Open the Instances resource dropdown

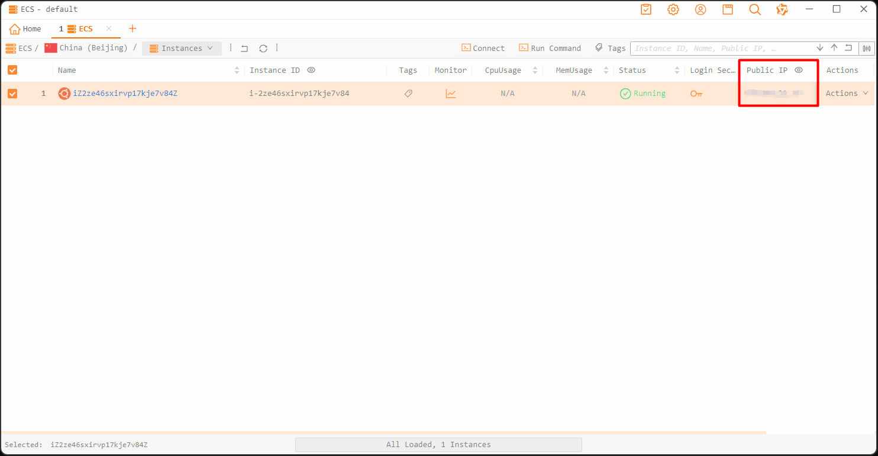pyautogui.click(x=182, y=49)
